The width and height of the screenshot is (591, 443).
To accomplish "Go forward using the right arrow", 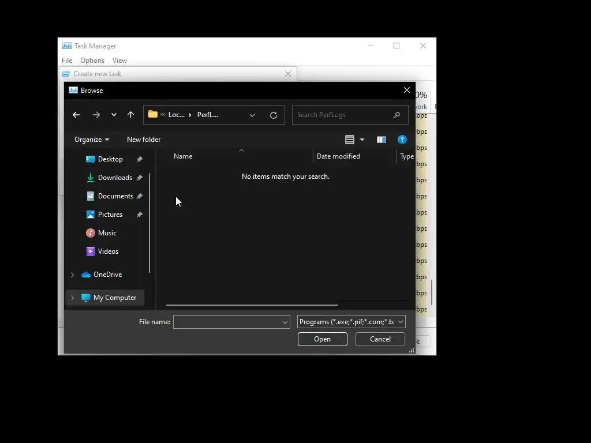I will click(x=96, y=115).
